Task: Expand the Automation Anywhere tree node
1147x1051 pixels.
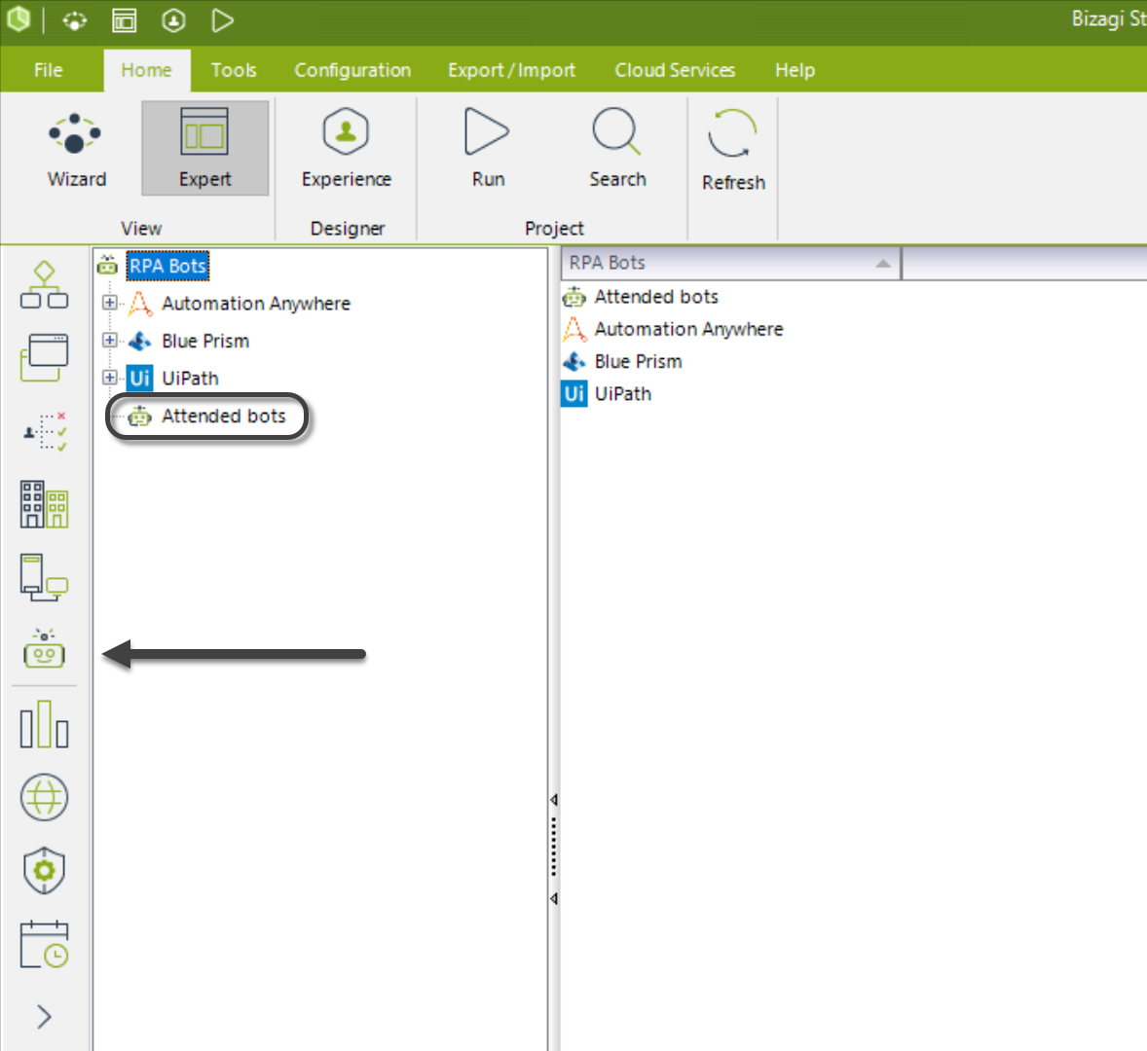Action: (x=110, y=303)
